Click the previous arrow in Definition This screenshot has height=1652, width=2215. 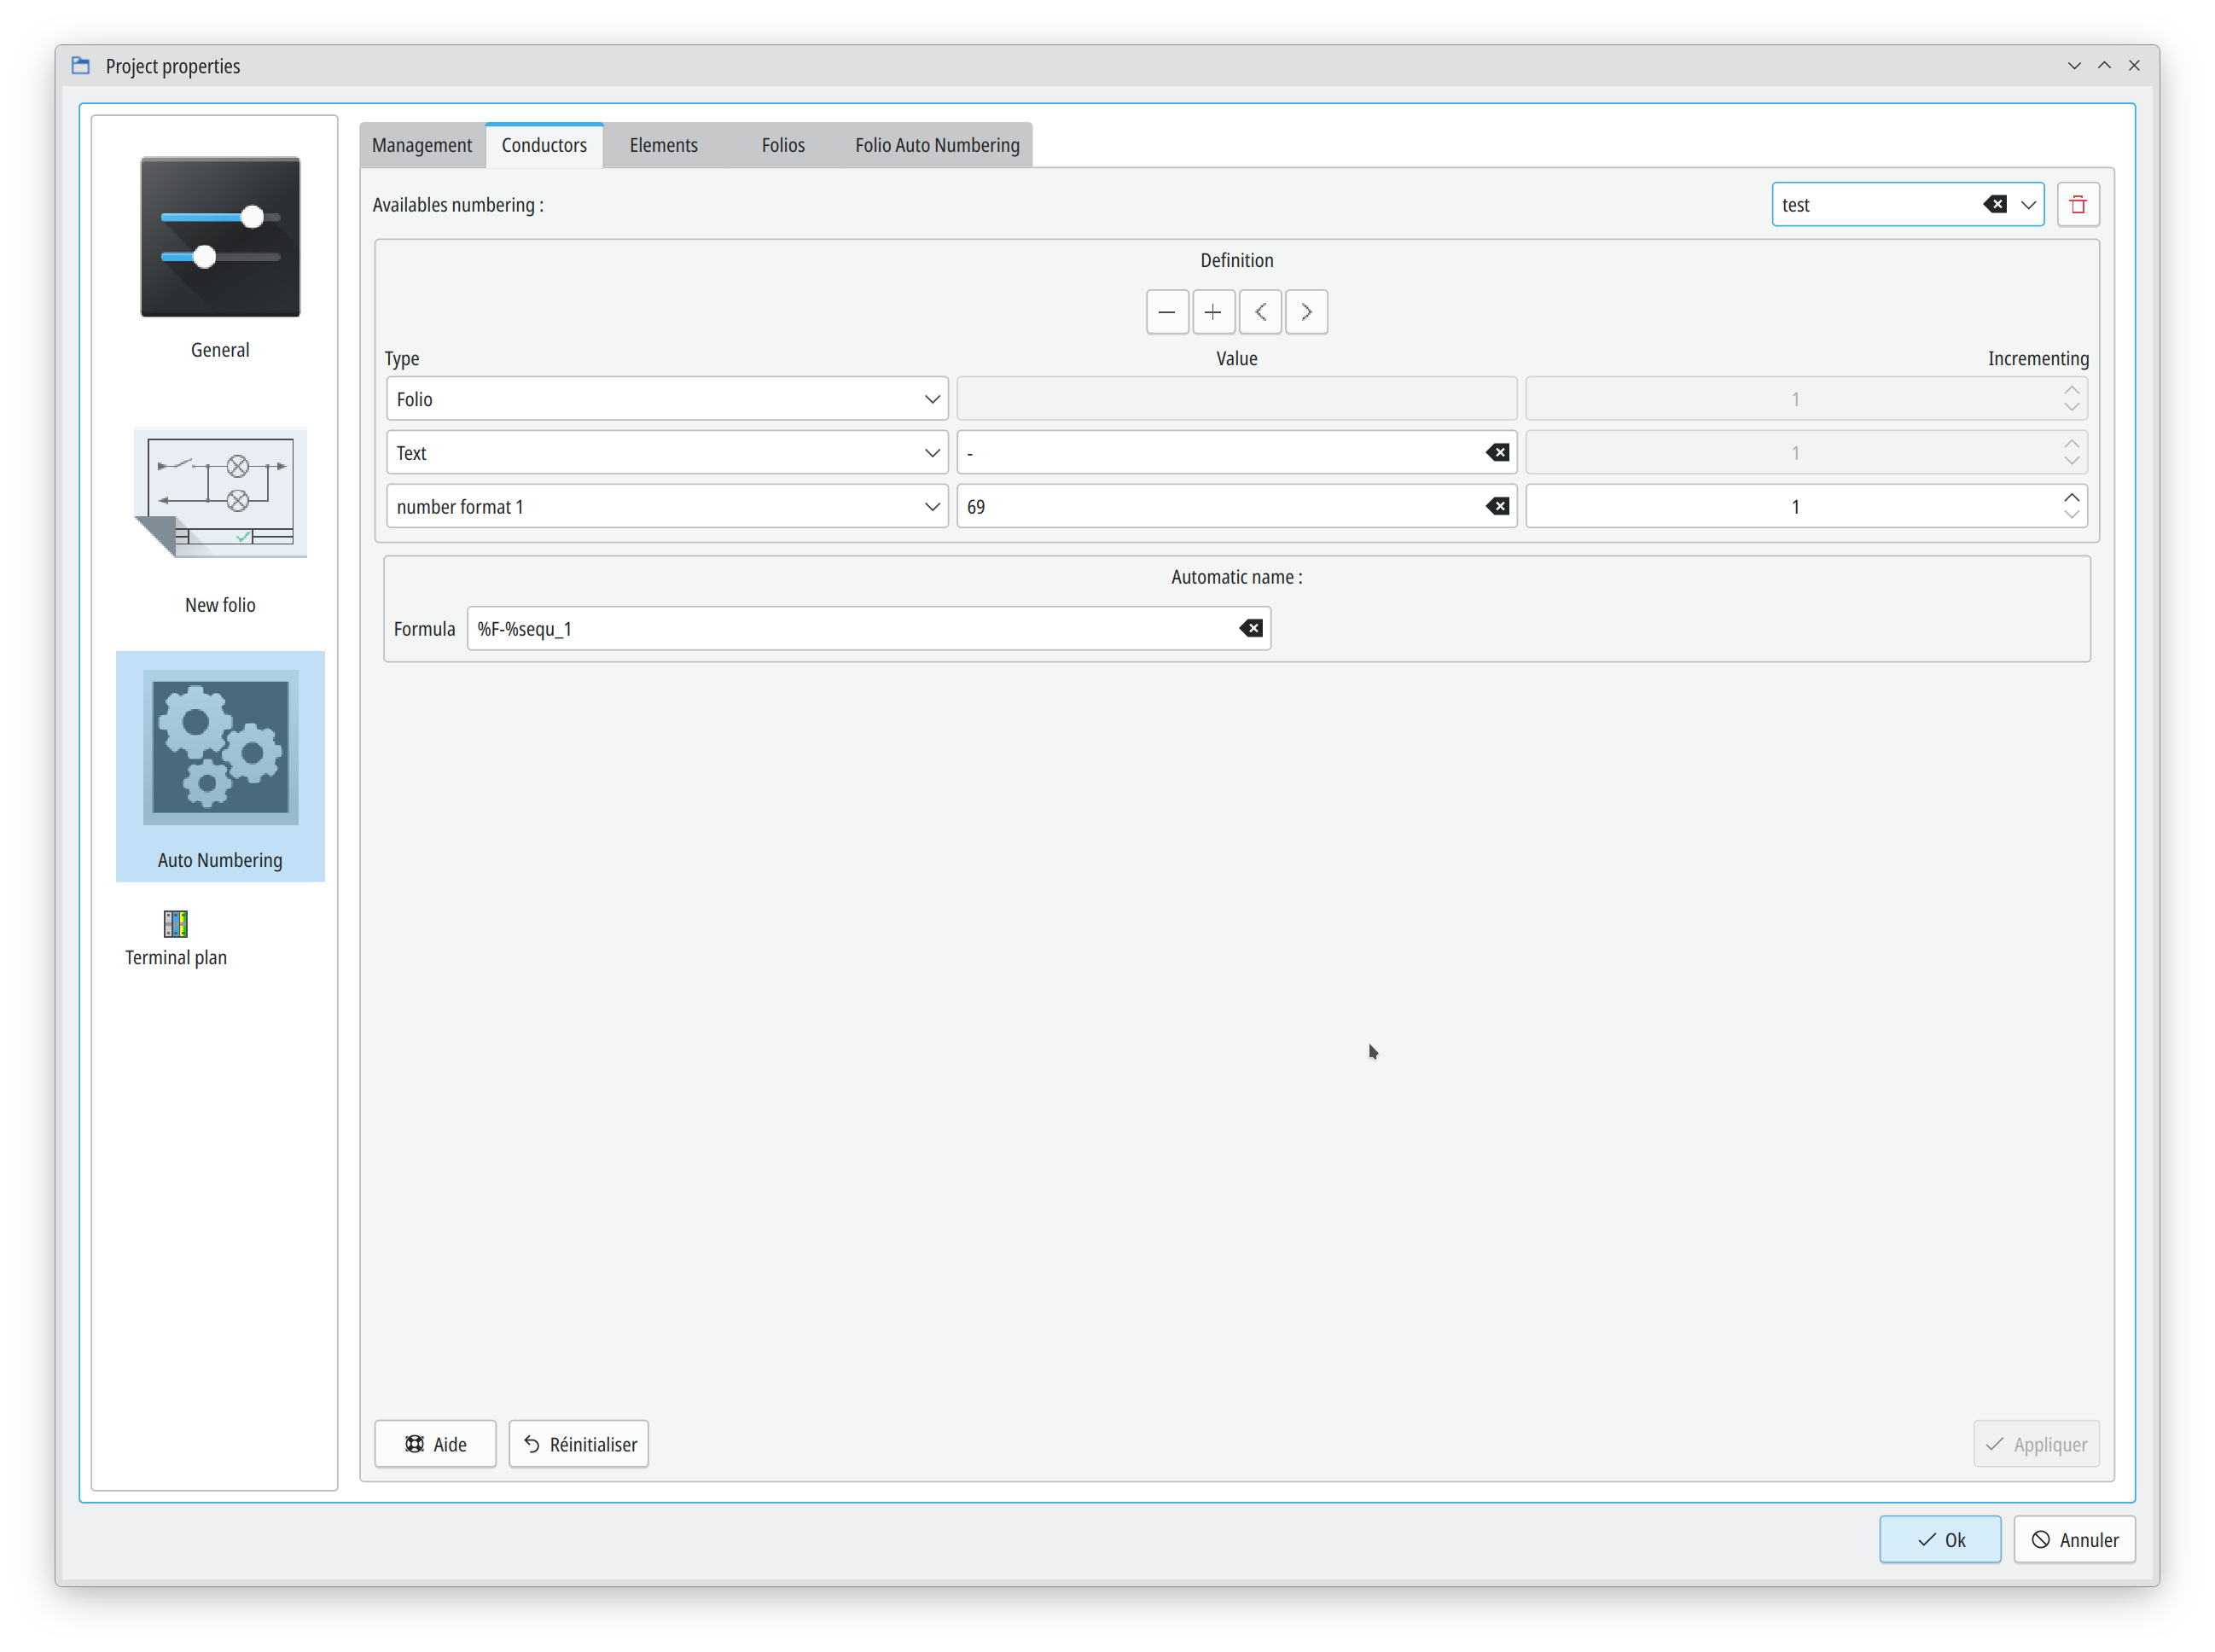[x=1260, y=312]
